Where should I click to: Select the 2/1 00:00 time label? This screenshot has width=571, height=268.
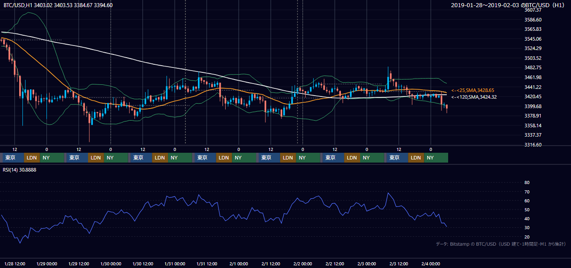[x=239, y=264]
